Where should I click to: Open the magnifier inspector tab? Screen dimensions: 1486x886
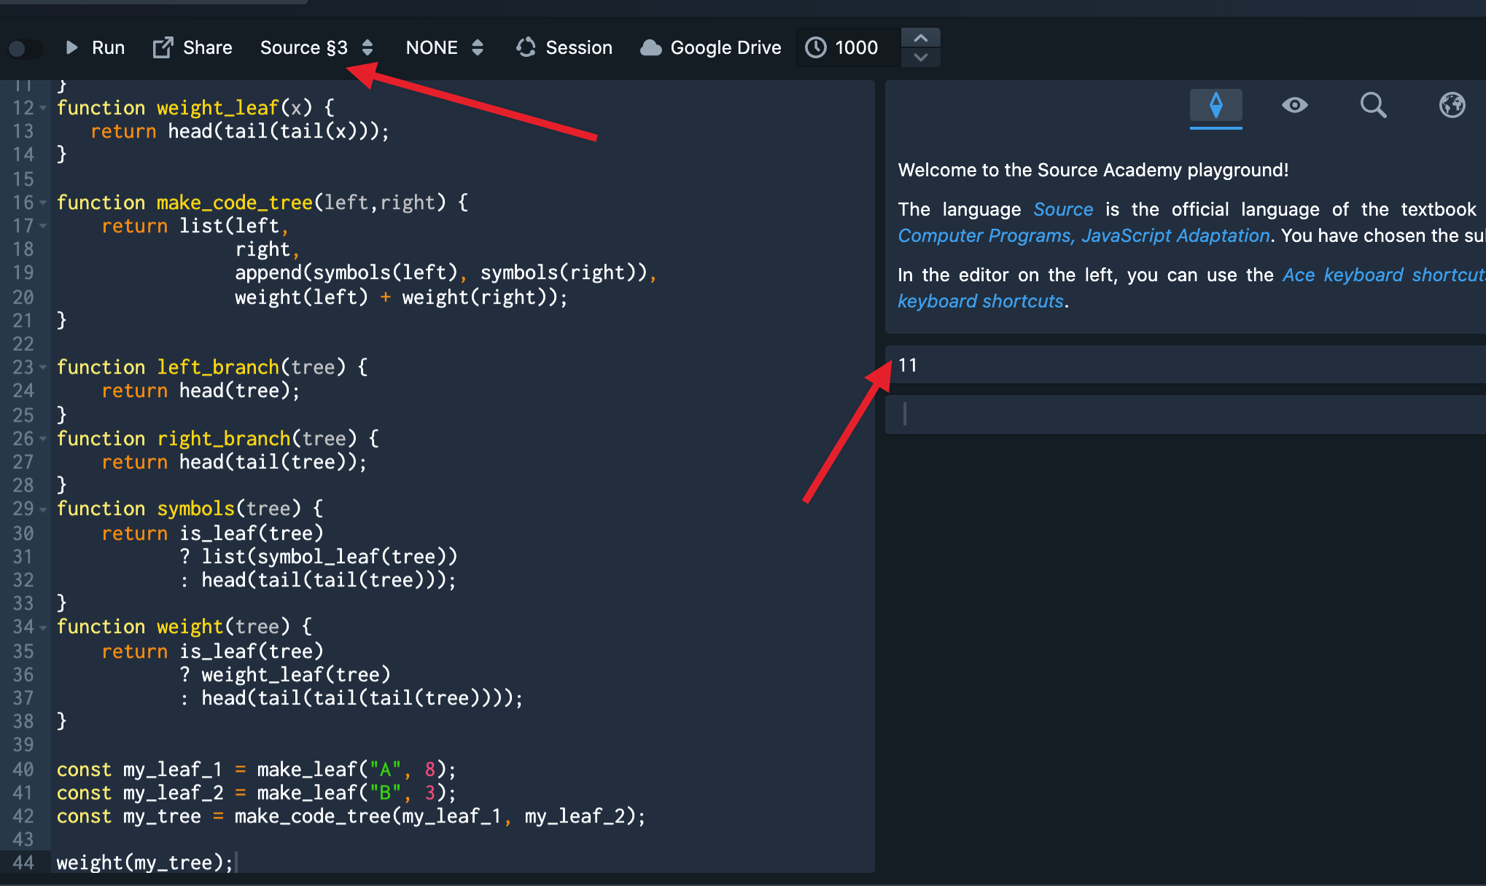[x=1373, y=106]
